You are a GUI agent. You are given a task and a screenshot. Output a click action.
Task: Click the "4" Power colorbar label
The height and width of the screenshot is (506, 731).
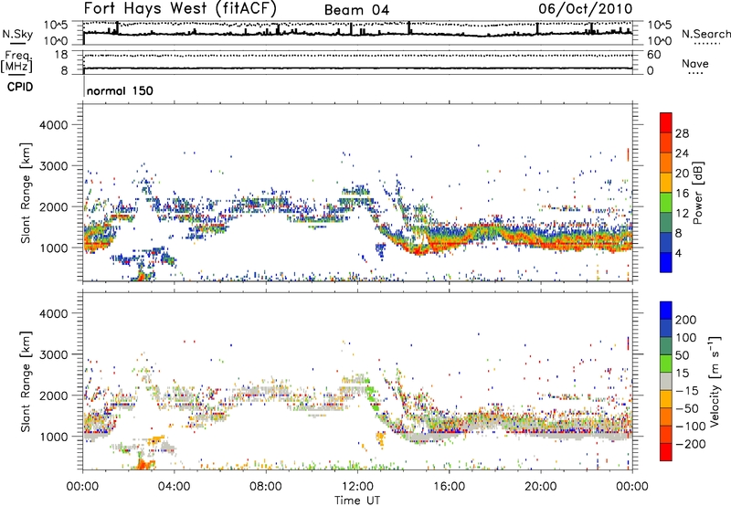(x=678, y=253)
